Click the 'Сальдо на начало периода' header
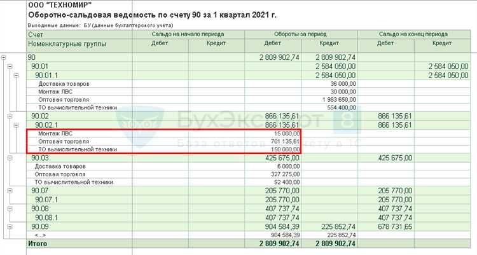Viewport: 477px width, 255px height. [x=188, y=34]
